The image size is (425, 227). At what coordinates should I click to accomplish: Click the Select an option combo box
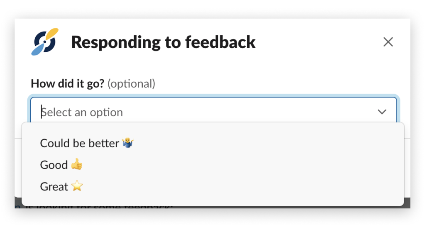click(214, 110)
